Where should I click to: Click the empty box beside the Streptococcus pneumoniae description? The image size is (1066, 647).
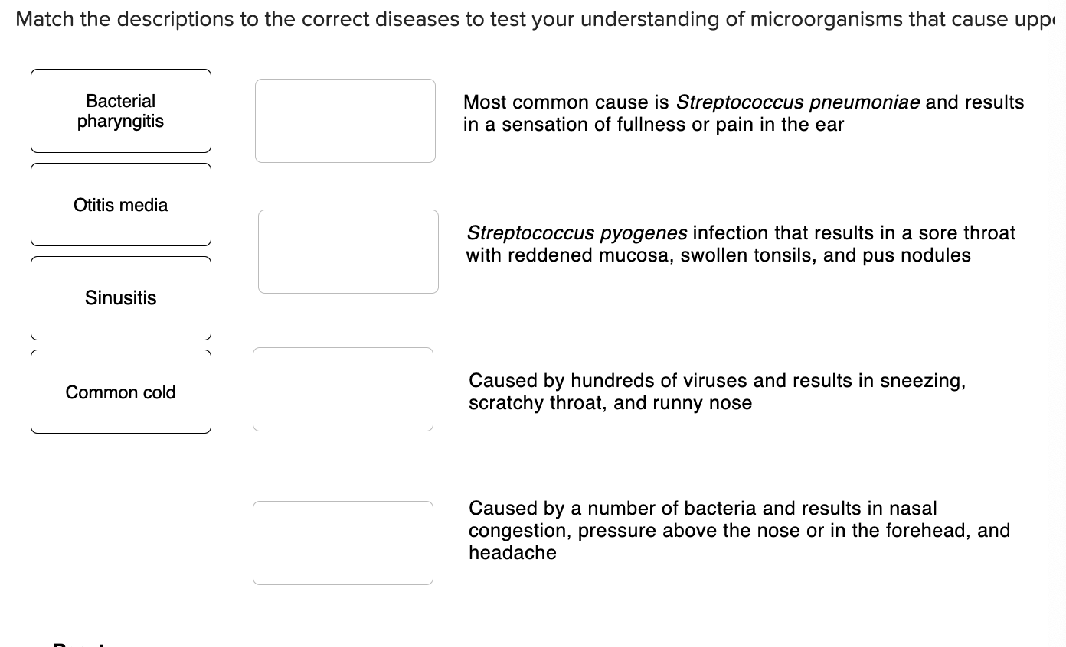click(x=345, y=120)
